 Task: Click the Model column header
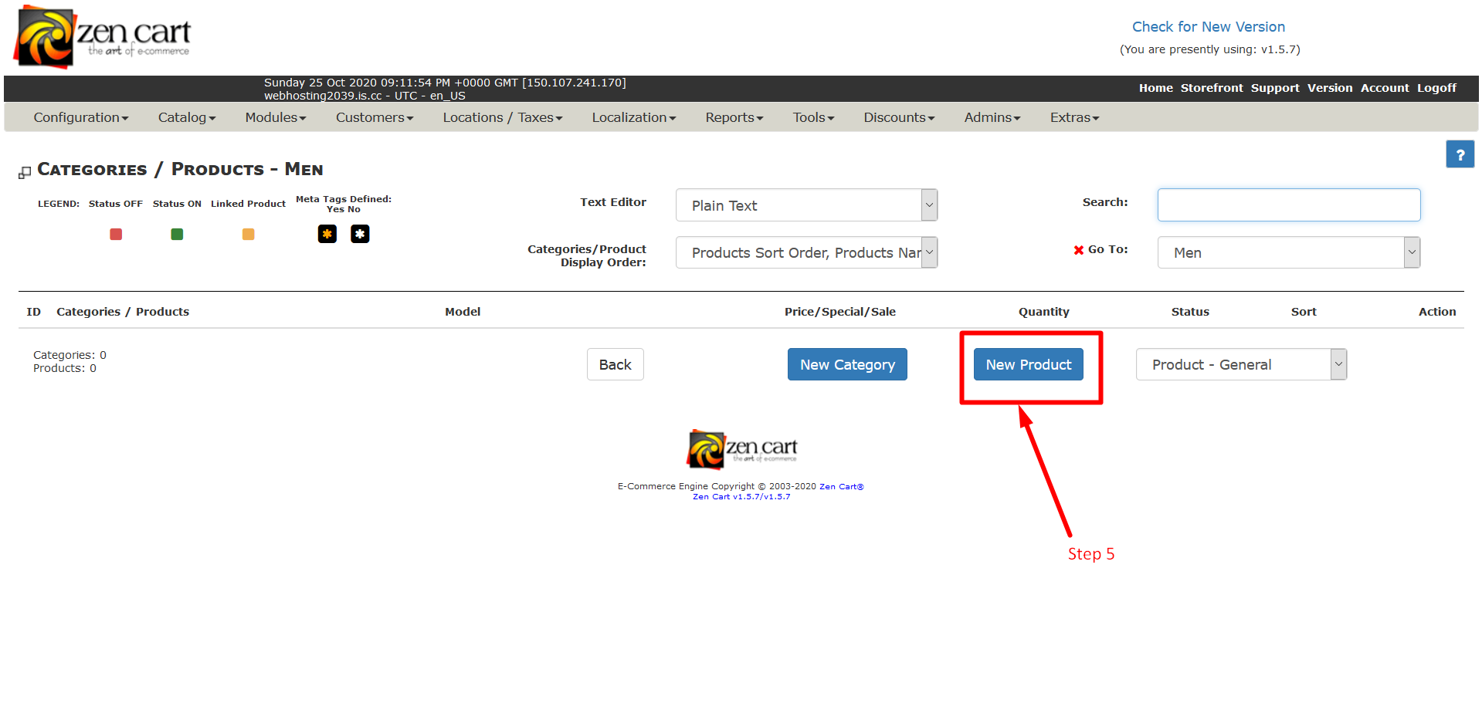pos(463,312)
